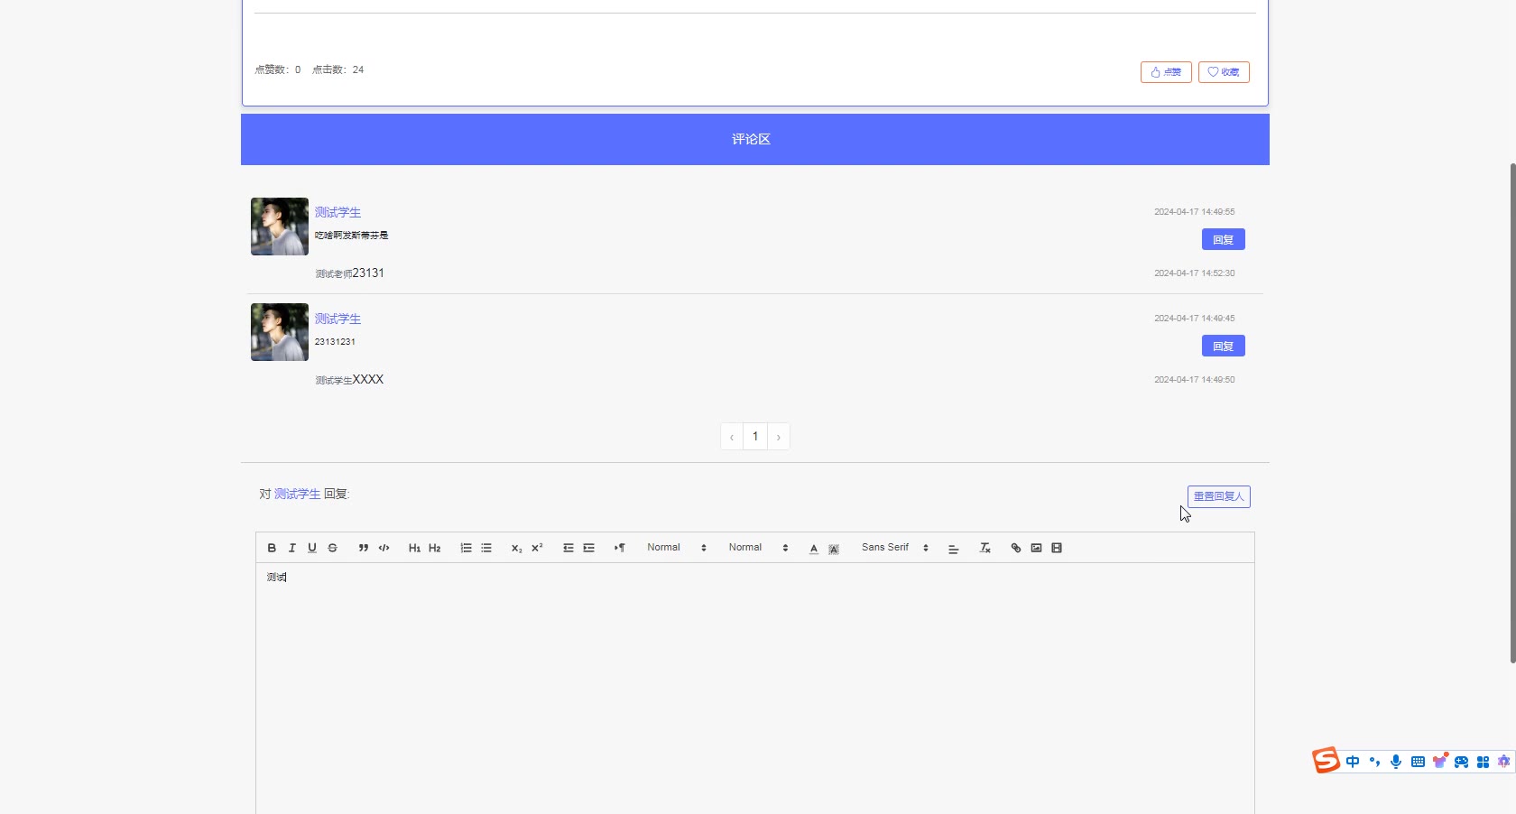Toggle underline formatting in the editor
This screenshot has width=1516, height=814.
click(x=312, y=548)
